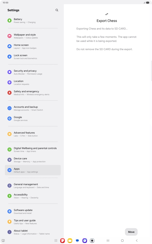Viewport: 152px width, 244px height.
Task: Tap the Wallpaper and style icon
Action: (10, 36)
